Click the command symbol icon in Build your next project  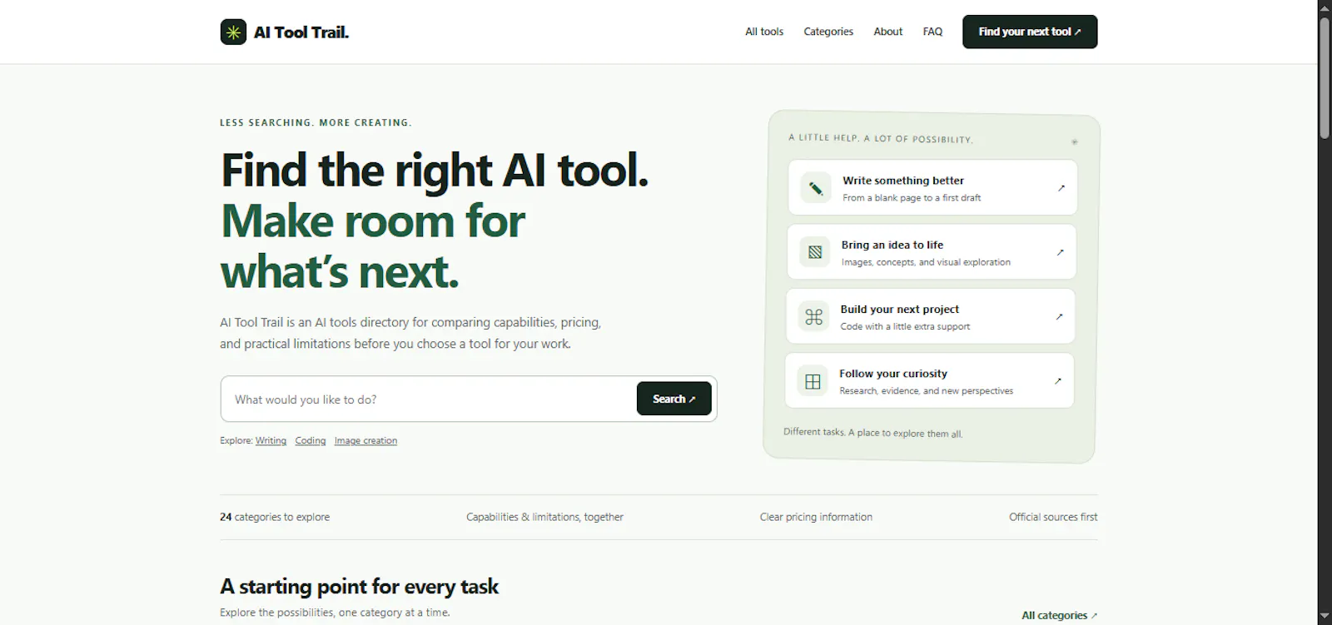814,316
